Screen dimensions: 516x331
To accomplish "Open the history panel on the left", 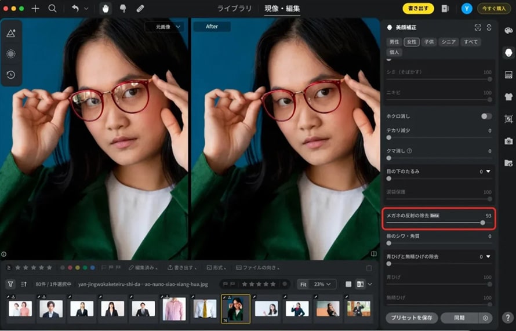I will pyautogui.click(x=11, y=75).
